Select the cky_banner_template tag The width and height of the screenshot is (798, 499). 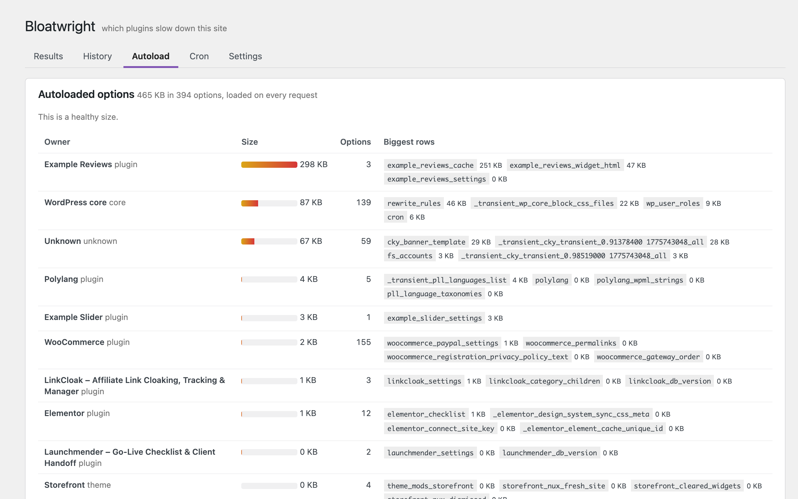click(x=426, y=242)
